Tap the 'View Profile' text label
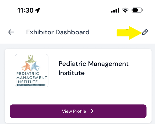The height and width of the screenshot is (124, 155). 74,111
